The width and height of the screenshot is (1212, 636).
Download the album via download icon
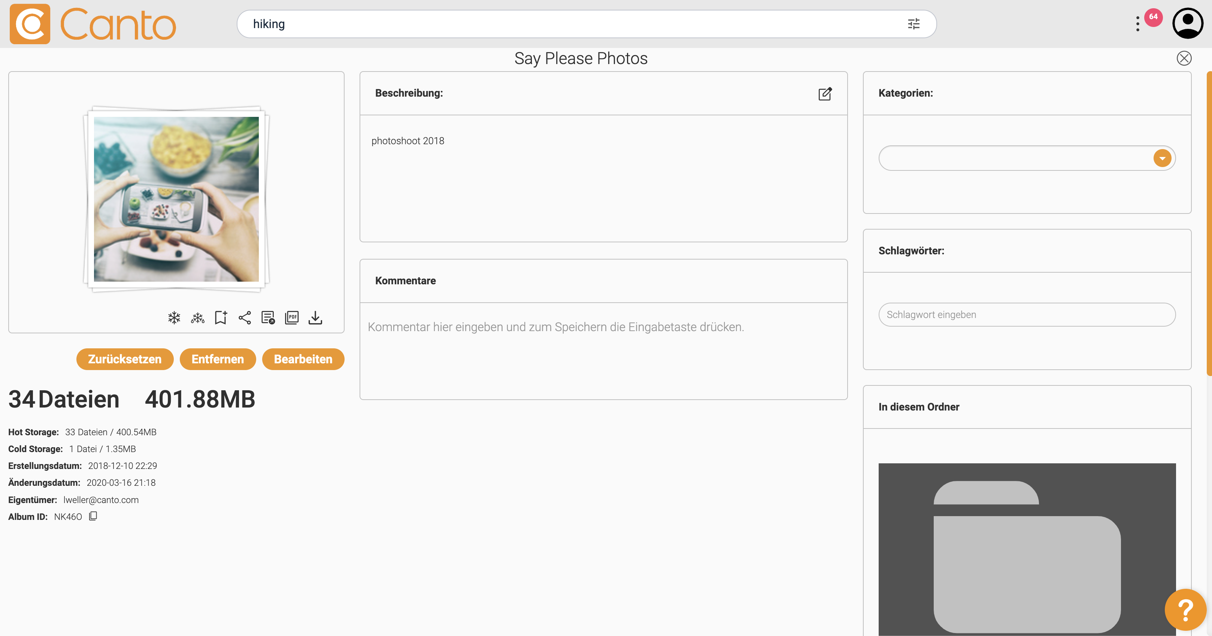coord(315,318)
